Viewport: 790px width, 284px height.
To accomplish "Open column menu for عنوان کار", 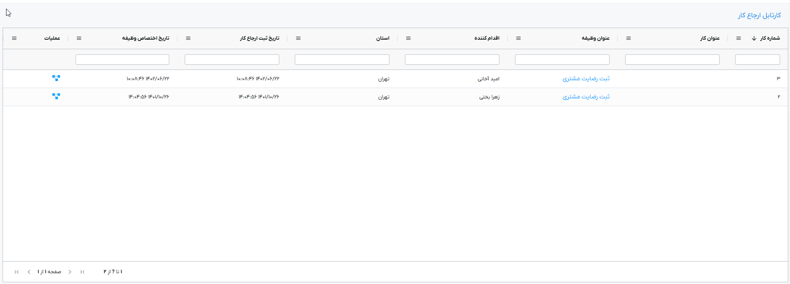I will pos(629,38).
